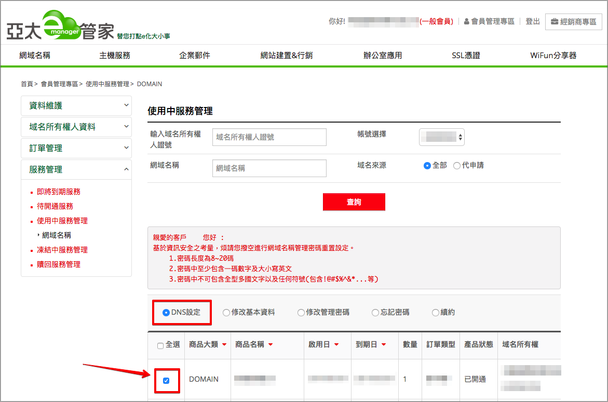The image size is (608, 402).
Task: Click the 數量 column header
Action: click(410, 344)
